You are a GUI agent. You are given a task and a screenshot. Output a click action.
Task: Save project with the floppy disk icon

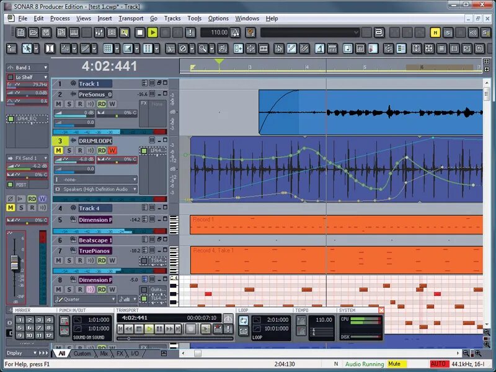(46, 32)
